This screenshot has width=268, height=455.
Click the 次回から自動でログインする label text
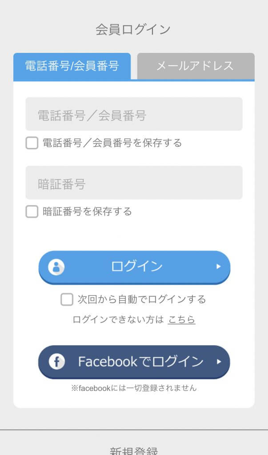click(142, 299)
